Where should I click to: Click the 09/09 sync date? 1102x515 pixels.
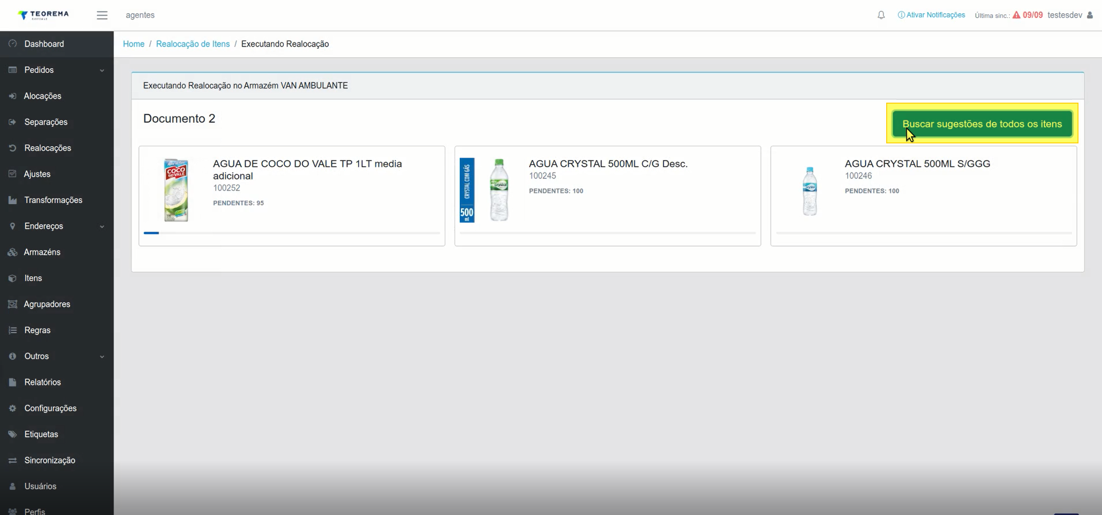(1033, 15)
